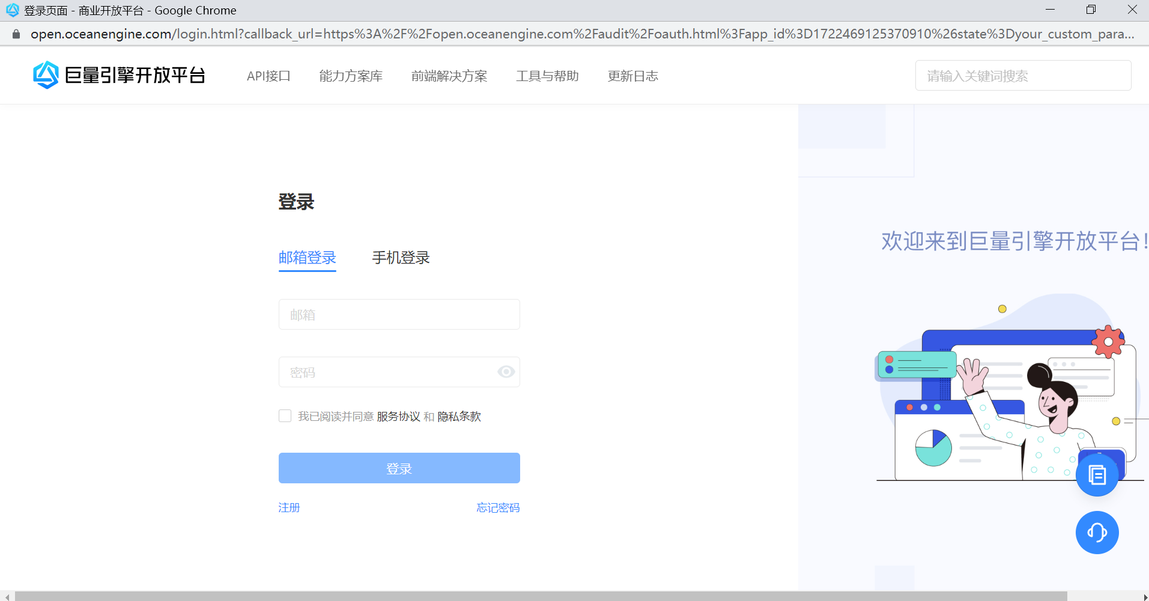The image size is (1149, 601).
Task: Restore down the Chrome window
Action: point(1091,10)
